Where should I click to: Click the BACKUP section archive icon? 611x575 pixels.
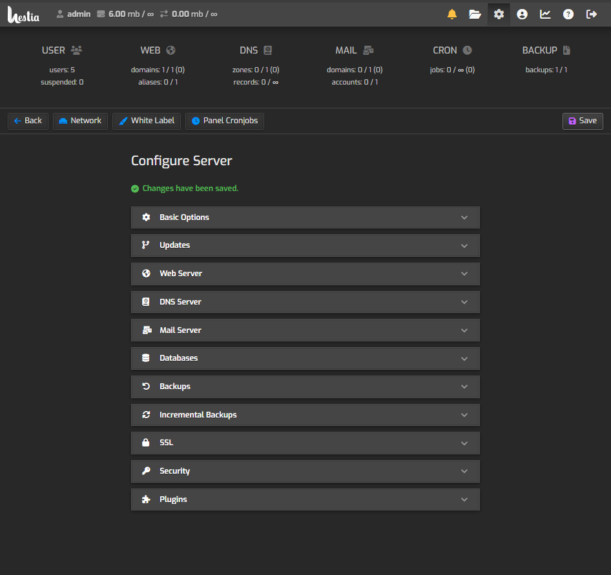566,50
